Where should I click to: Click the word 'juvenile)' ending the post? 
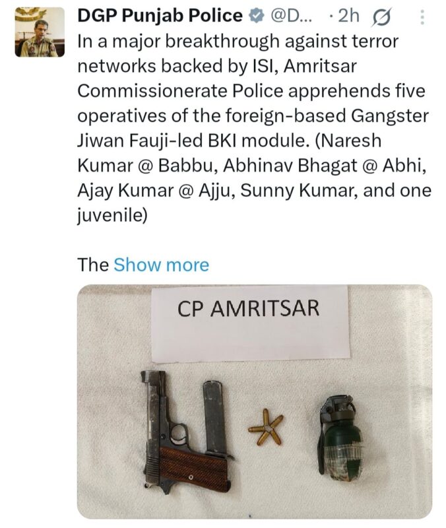pos(112,216)
